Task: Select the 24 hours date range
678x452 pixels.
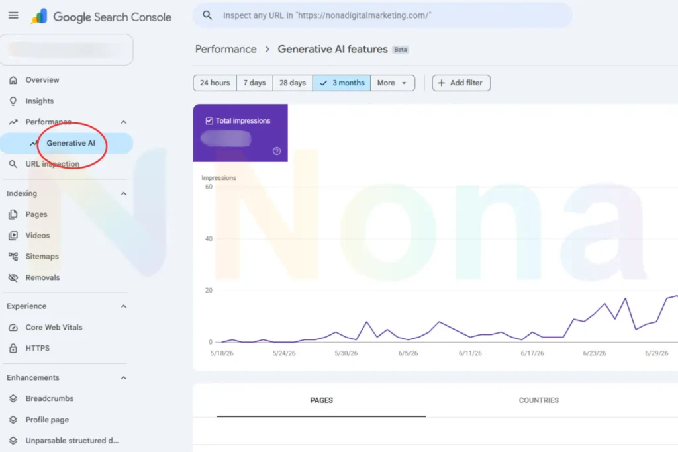Action: point(215,83)
